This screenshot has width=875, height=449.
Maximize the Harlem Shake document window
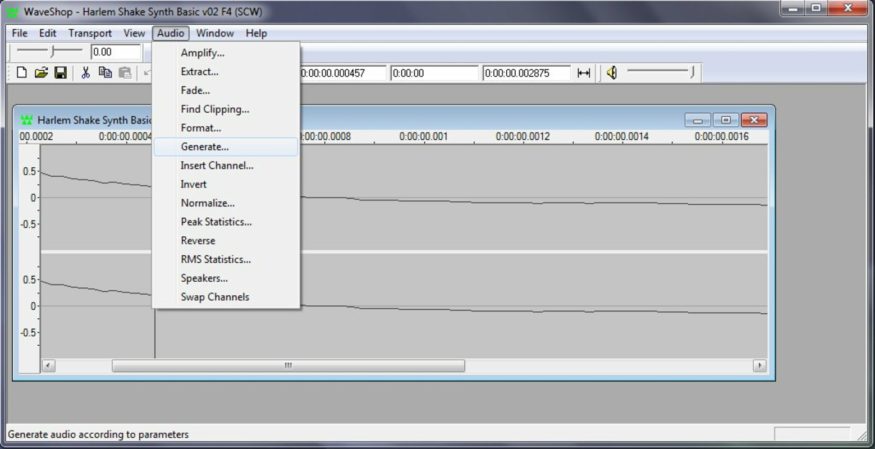coord(726,120)
